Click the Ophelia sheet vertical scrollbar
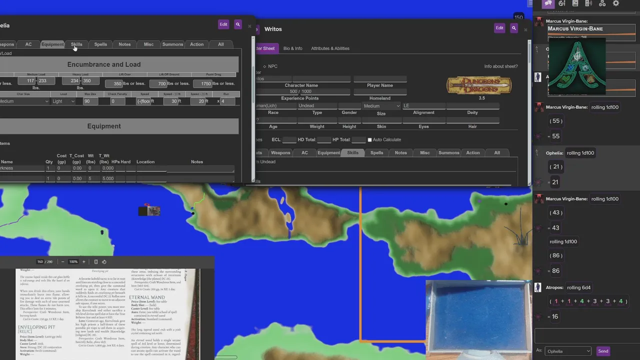Viewport: 640px width, 360px height. (253, 110)
